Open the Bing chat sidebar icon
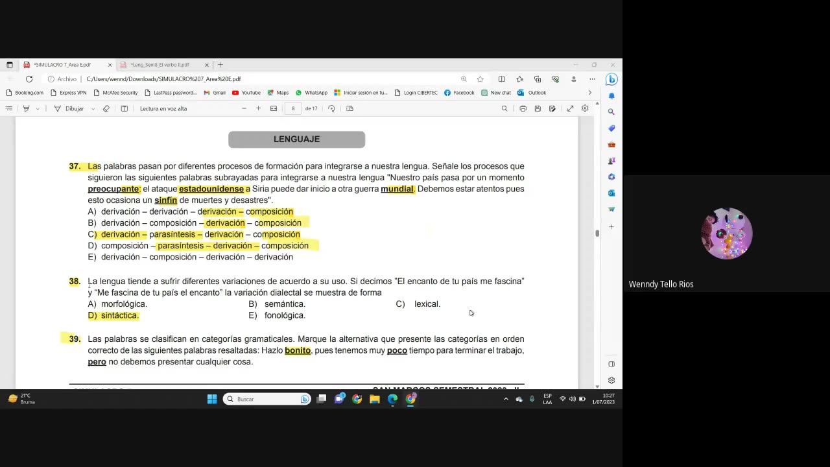This screenshot has height=467, width=830. [611, 79]
